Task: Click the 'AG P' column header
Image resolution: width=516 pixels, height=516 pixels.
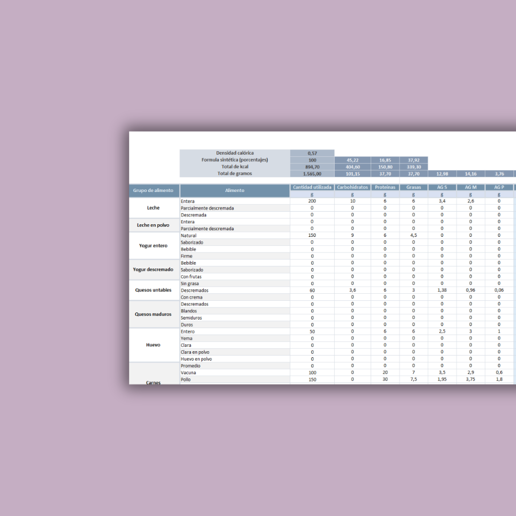Action: click(x=499, y=187)
